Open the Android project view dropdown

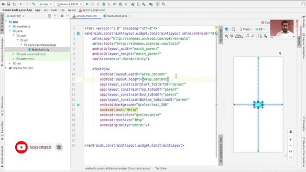click(16, 16)
